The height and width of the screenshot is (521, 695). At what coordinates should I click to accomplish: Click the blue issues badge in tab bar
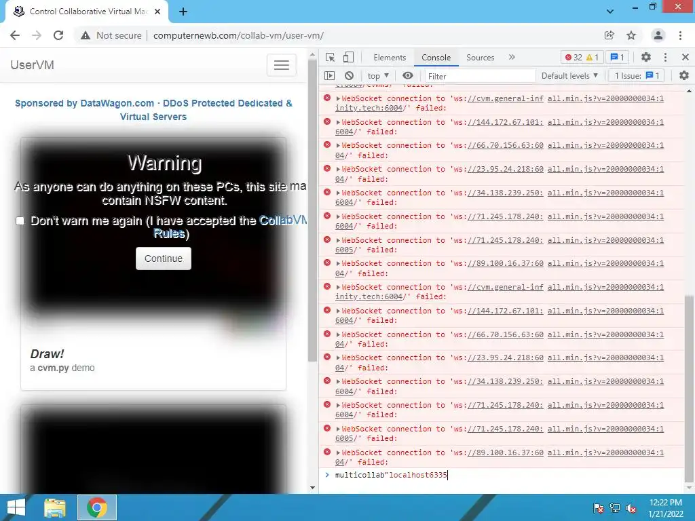618,57
